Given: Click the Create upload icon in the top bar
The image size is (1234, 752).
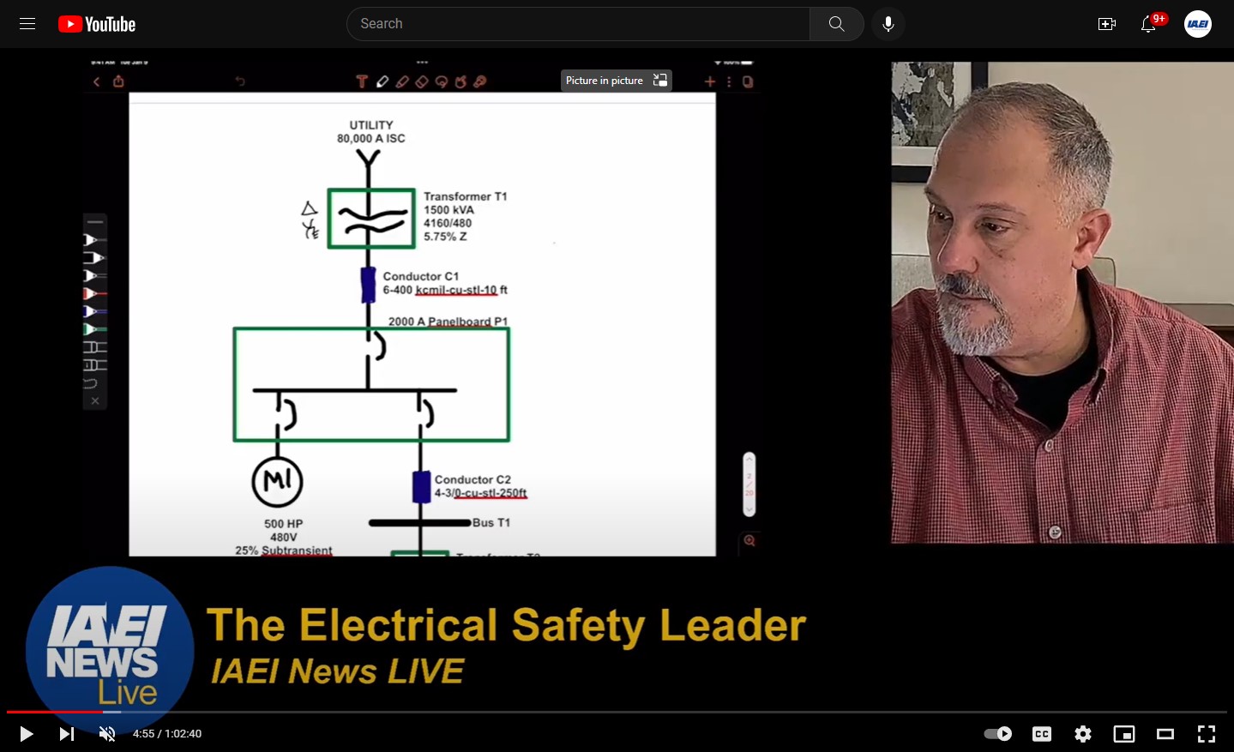Looking at the screenshot, I should point(1106,24).
